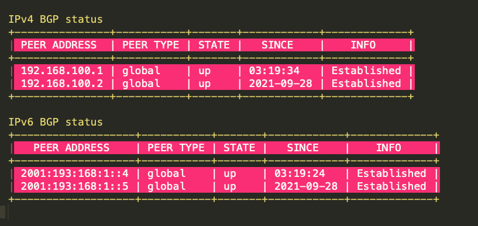Click the 03:19:24 since value
This screenshot has width=478, height=226.
pyautogui.click(x=300, y=173)
